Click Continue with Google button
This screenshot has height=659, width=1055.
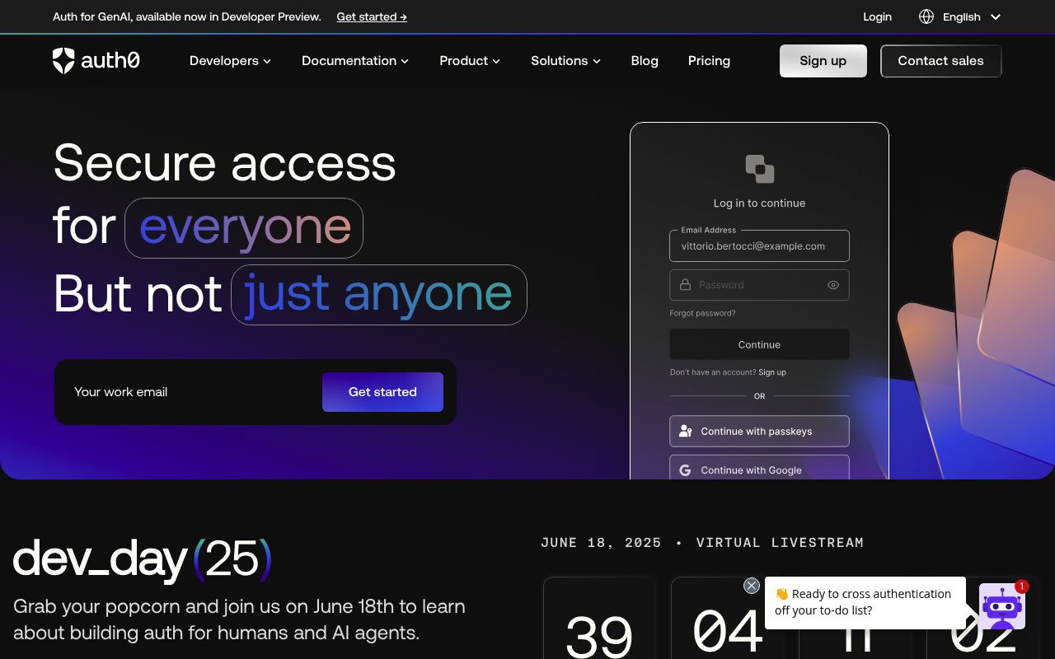pos(759,468)
